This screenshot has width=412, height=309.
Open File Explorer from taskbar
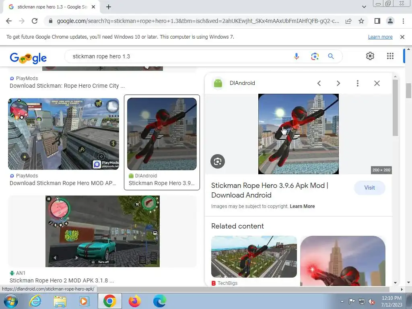60,301
